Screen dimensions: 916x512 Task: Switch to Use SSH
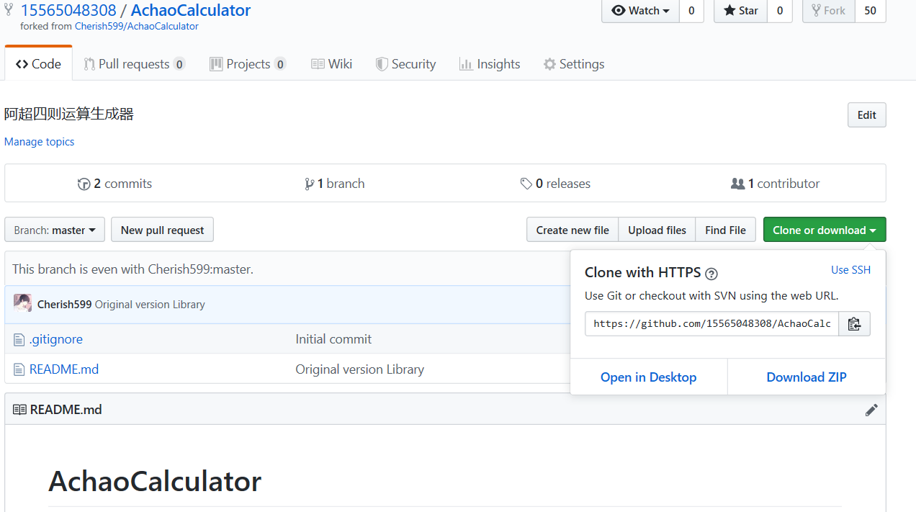(850, 270)
